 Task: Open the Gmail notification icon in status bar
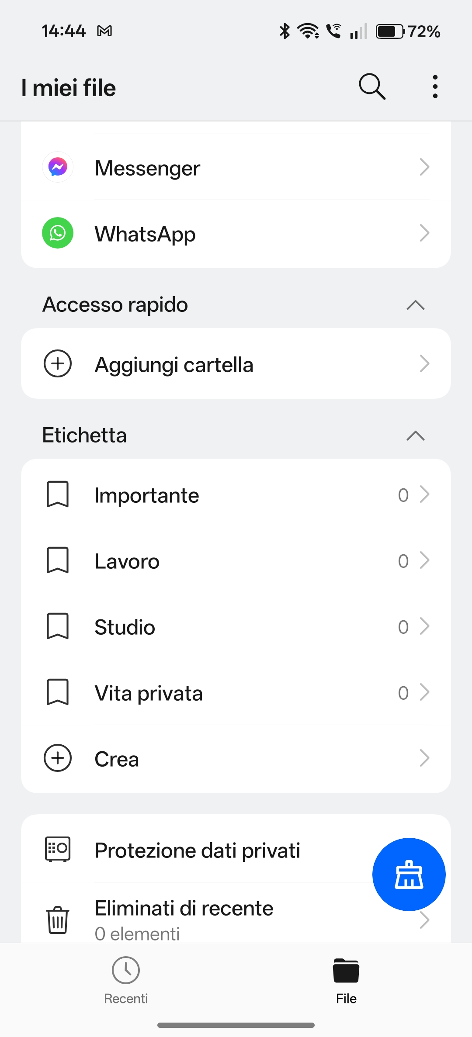click(104, 31)
